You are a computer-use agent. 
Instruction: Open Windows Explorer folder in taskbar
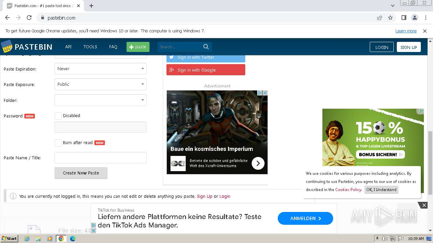(38, 239)
